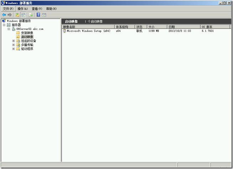This screenshot has width=233, height=169.
Task: Click the Windows 部署服务 root node icon
Action: pyautogui.click(x=4, y=21)
